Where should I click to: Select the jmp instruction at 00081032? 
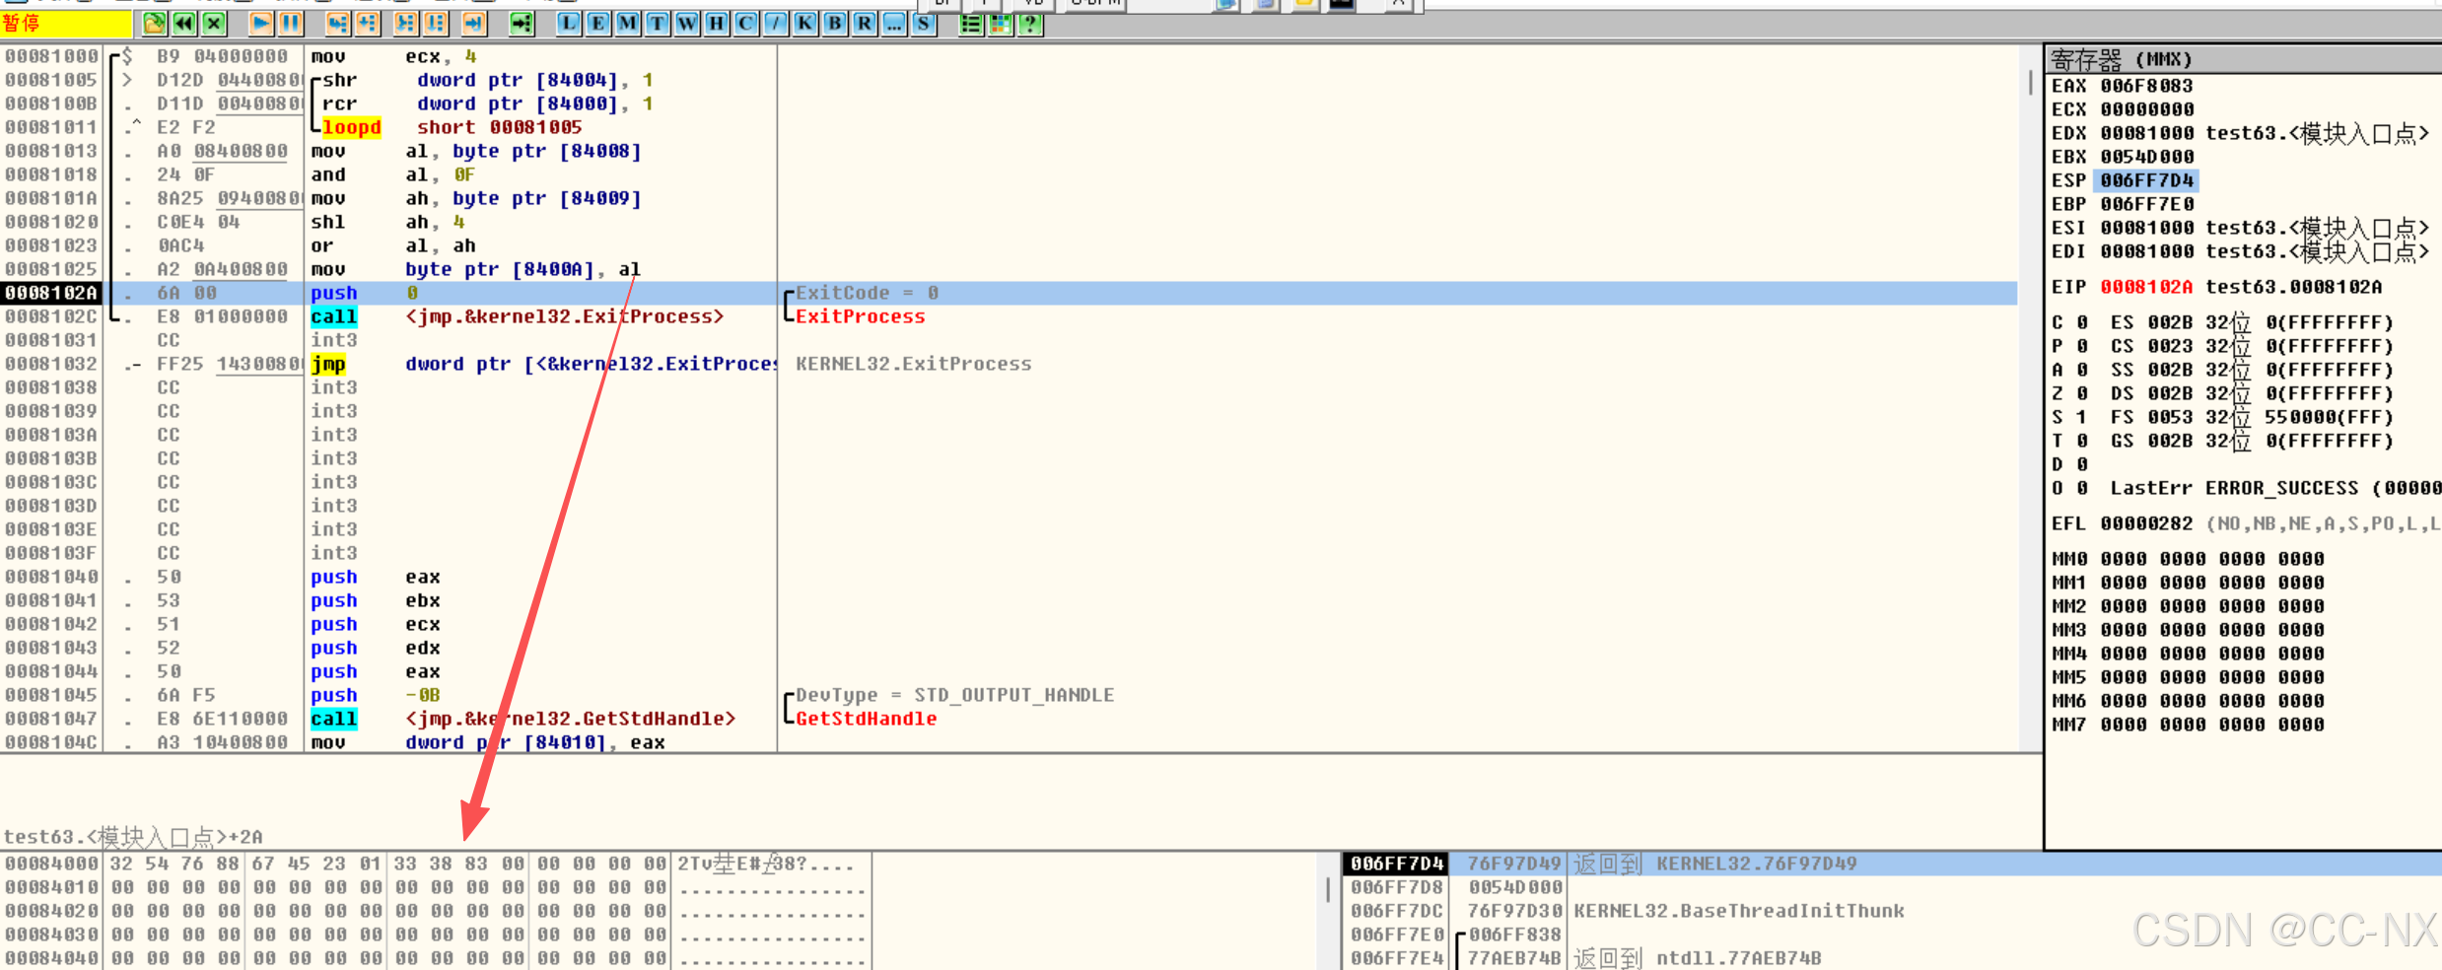point(1009,364)
